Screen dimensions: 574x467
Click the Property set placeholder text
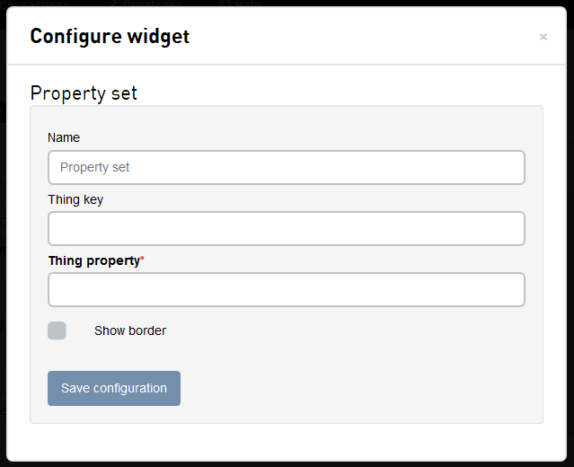[x=95, y=167]
